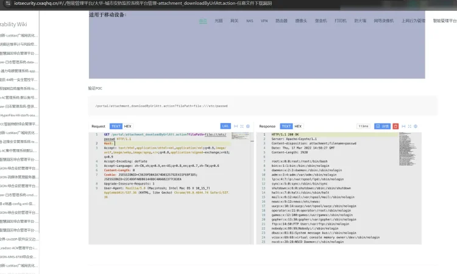Open the 防火墙 nav tab
The height and width of the screenshot is (274, 457).
pyautogui.click(x=360, y=21)
